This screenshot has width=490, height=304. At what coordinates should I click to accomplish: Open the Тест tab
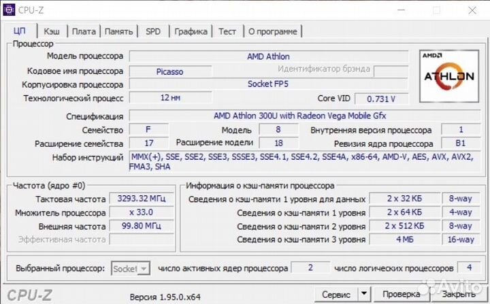227,31
